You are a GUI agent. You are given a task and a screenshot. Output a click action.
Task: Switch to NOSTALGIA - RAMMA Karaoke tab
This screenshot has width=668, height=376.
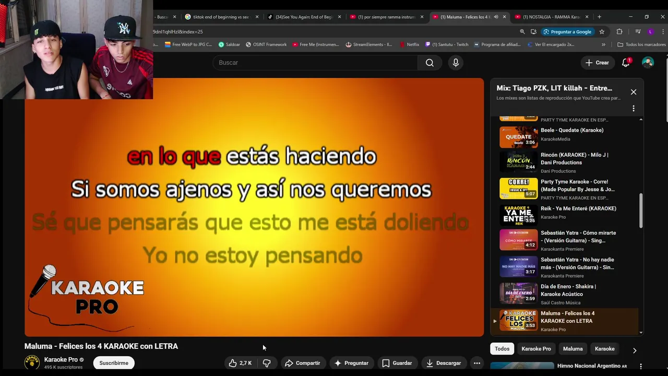pyautogui.click(x=551, y=17)
